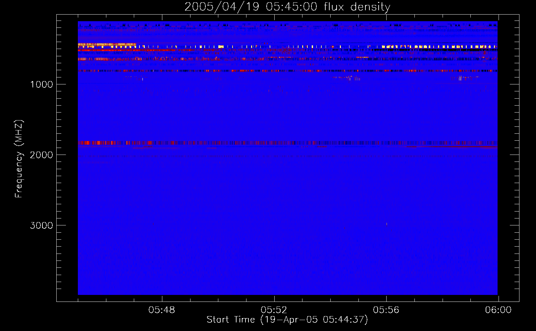
Task: Click the plot title "2005/04/19 05:45:00 flux density"
Action: point(287,7)
